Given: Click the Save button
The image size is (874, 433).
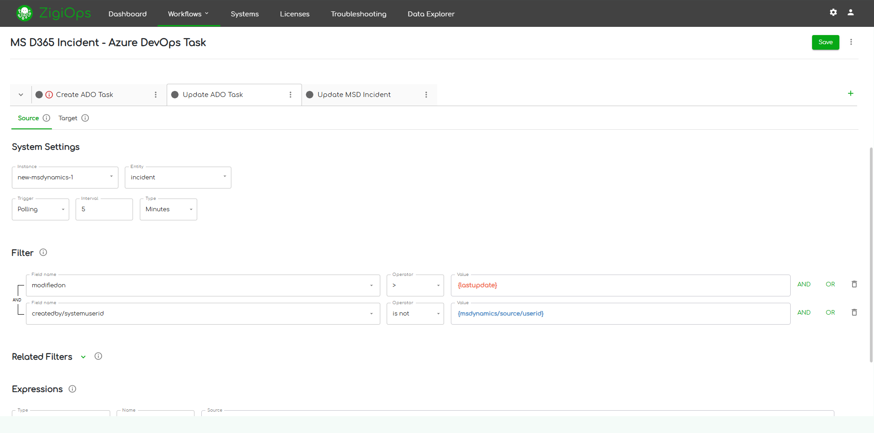Looking at the screenshot, I should [x=825, y=42].
